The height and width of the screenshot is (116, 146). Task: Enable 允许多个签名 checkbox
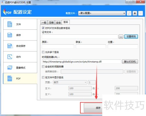coord(43,52)
